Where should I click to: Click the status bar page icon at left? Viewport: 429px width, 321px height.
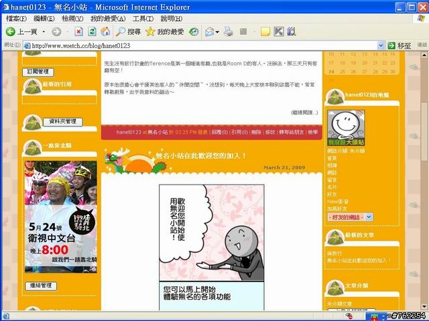point(5,316)
